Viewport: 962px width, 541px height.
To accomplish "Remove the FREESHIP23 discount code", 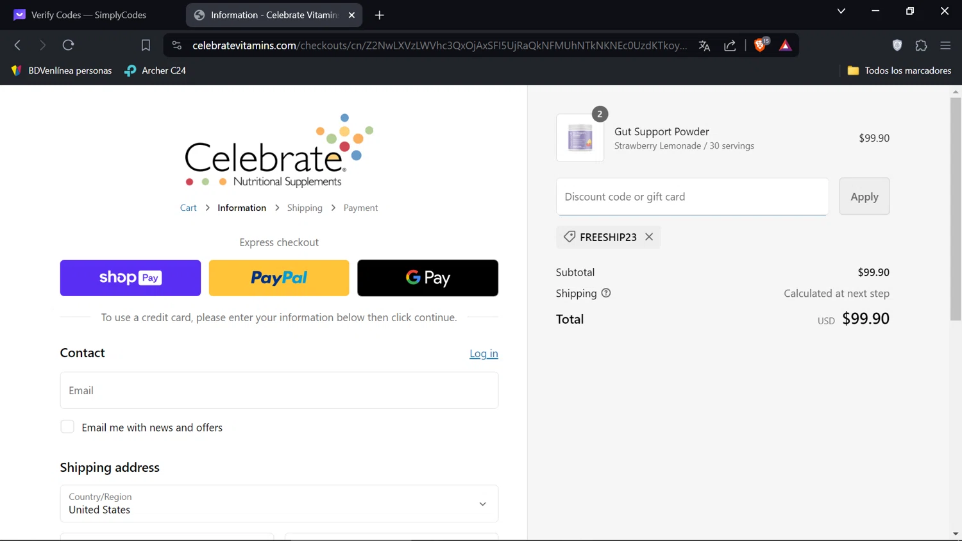I will [649, 237].
